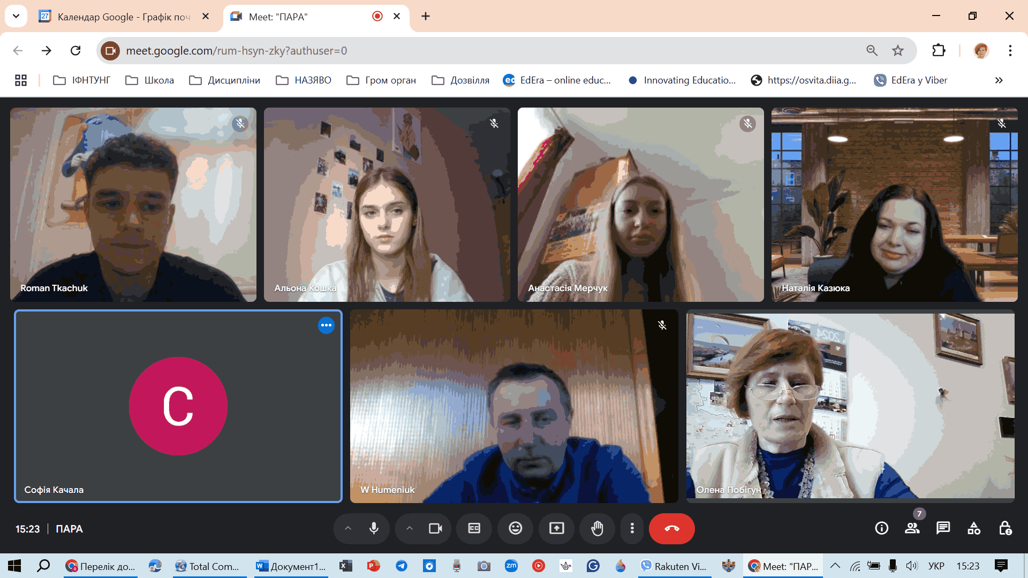Expand audio settings arrow beside microphone

click(x=348, y=529)
